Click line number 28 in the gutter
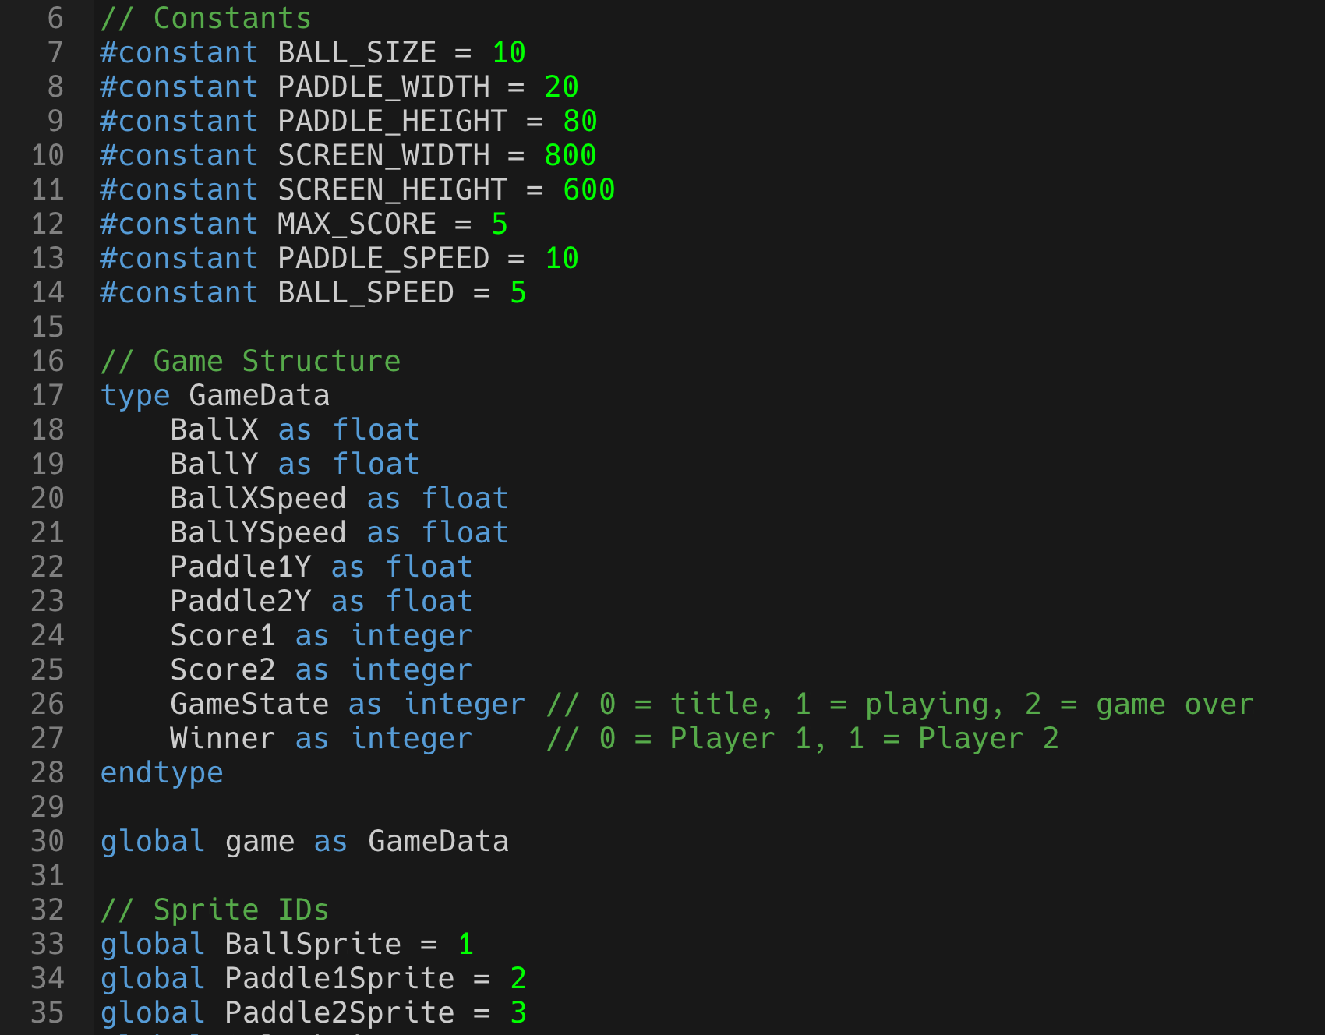 click(48, 772)
